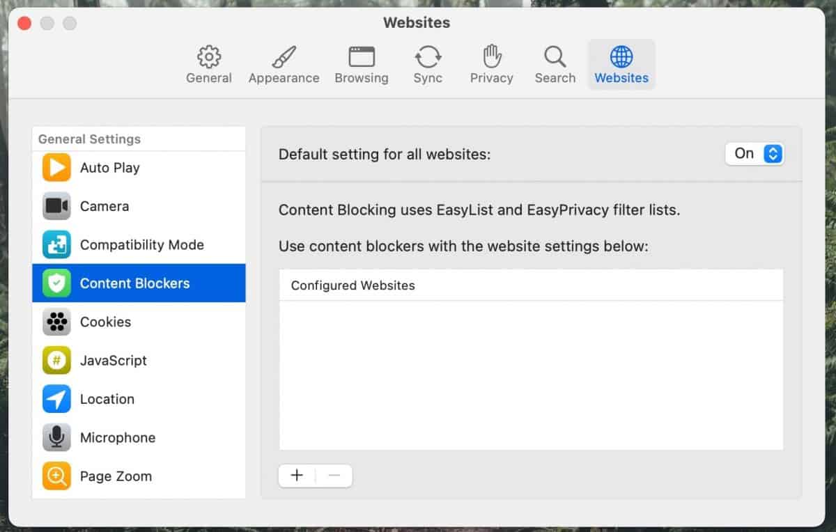Switch to the Privacy preferences pane
The image size is (836, 532).
[x=491, y=63]
